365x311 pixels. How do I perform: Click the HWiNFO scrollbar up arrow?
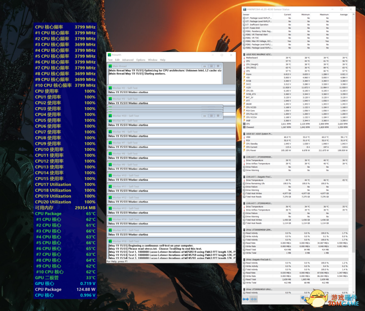[353, 14]
